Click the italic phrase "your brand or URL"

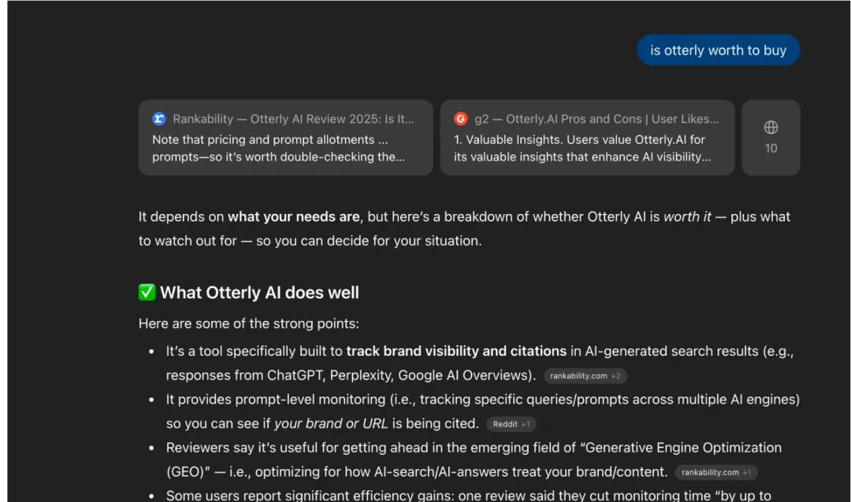coord(331,423)
